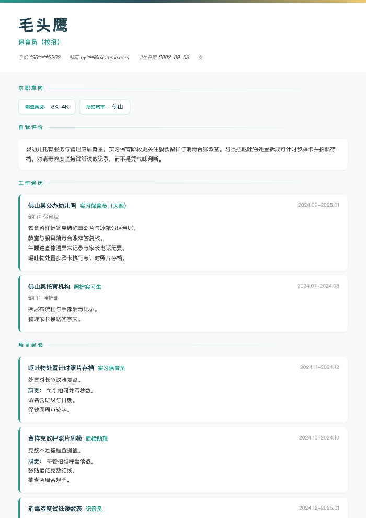Viewport: 366px width, 518px height.
Task: Click the phone number 136****2202
Action: (45, 58)
